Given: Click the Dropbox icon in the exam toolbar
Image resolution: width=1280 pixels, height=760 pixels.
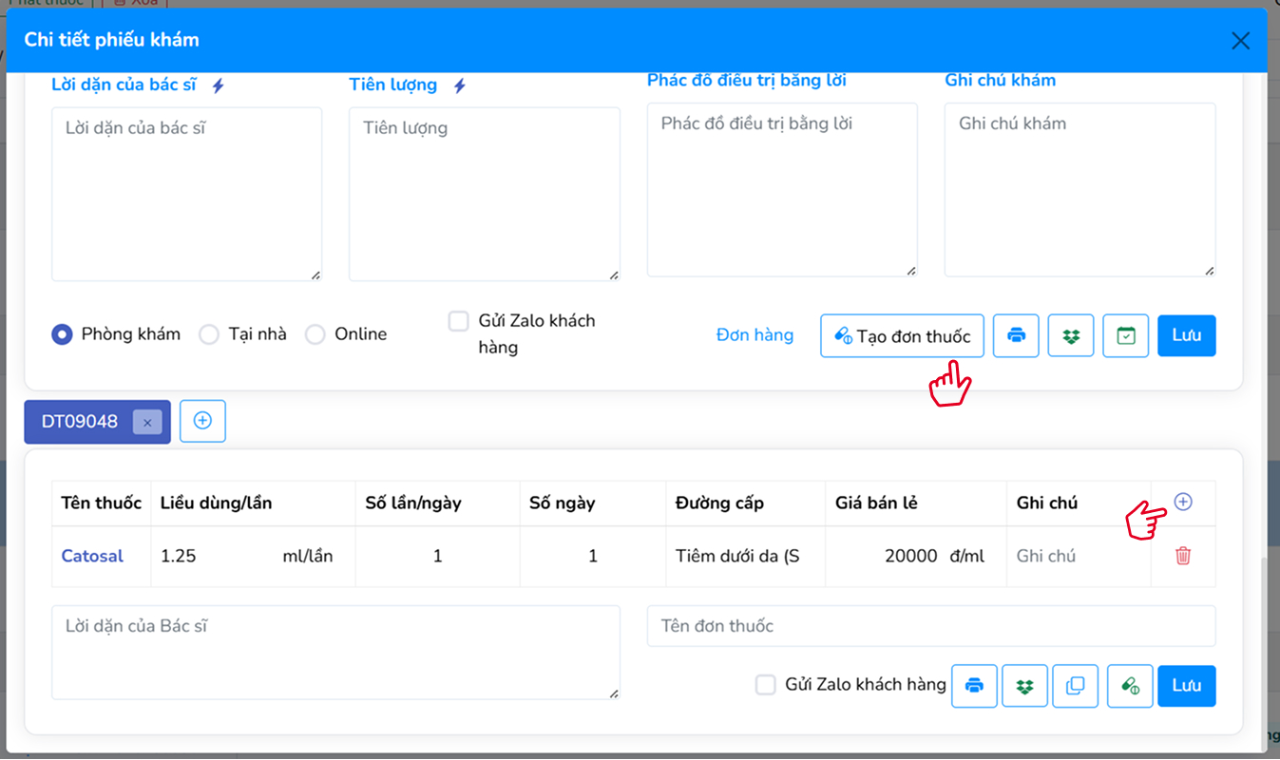Looking at the screenshot, I should click(1071, 335).
